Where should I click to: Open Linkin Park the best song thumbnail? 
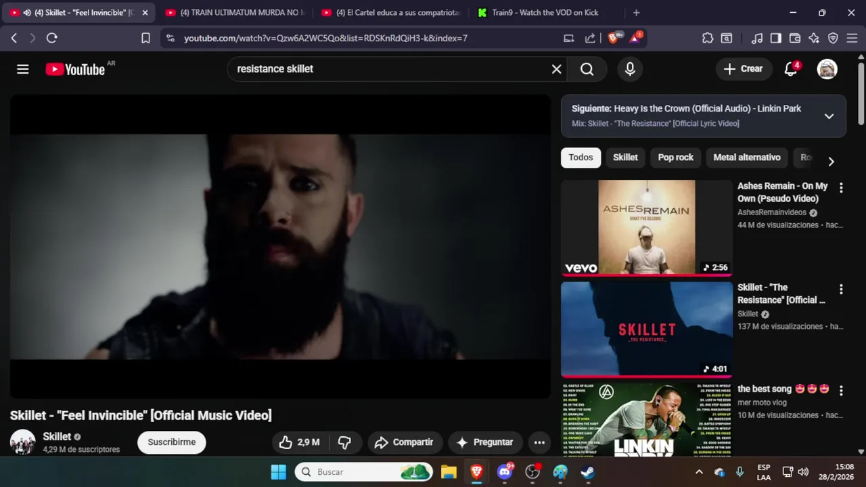(646, 419)
